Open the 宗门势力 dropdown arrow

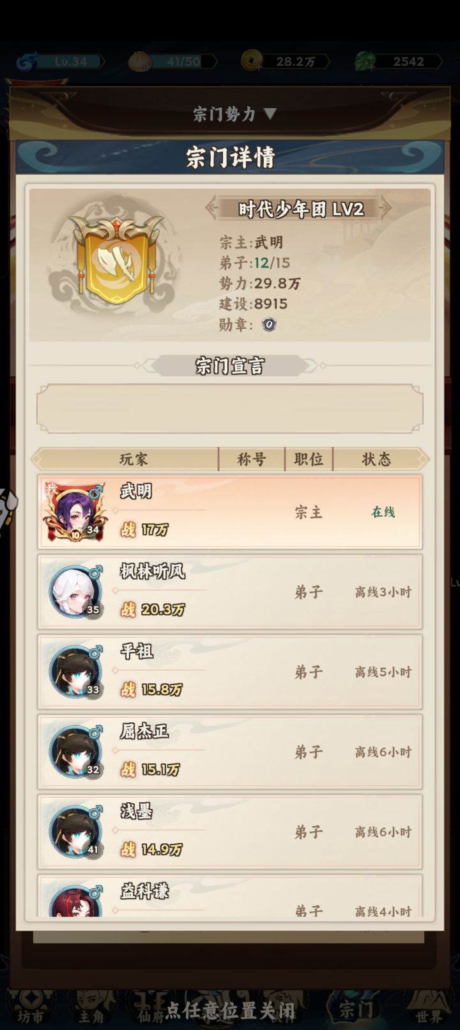tap(270, 114)
